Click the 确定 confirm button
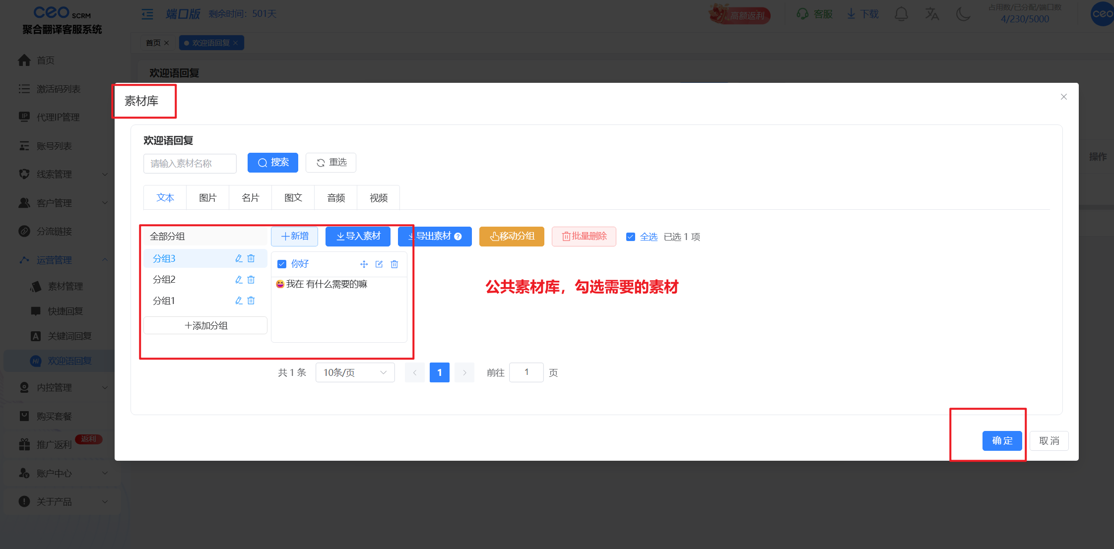The width and height of the screenshot is (1114, 549). 1002,440
